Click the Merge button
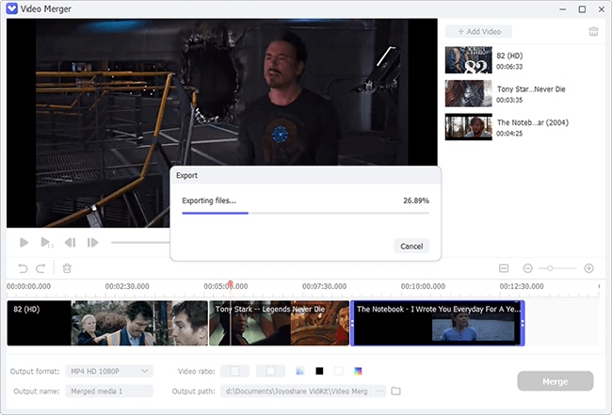Image resolution: width=612 pixels, height=415 pixels. [x=555, y=381]
